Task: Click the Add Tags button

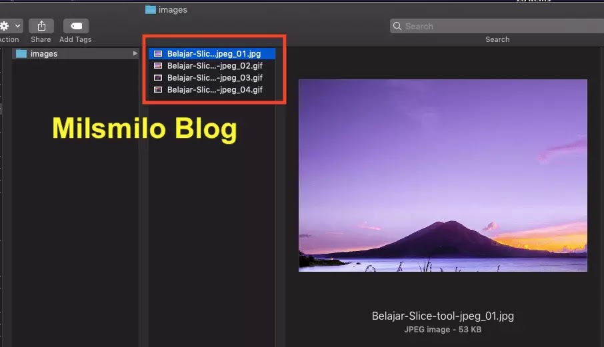Action: (76, 26)
